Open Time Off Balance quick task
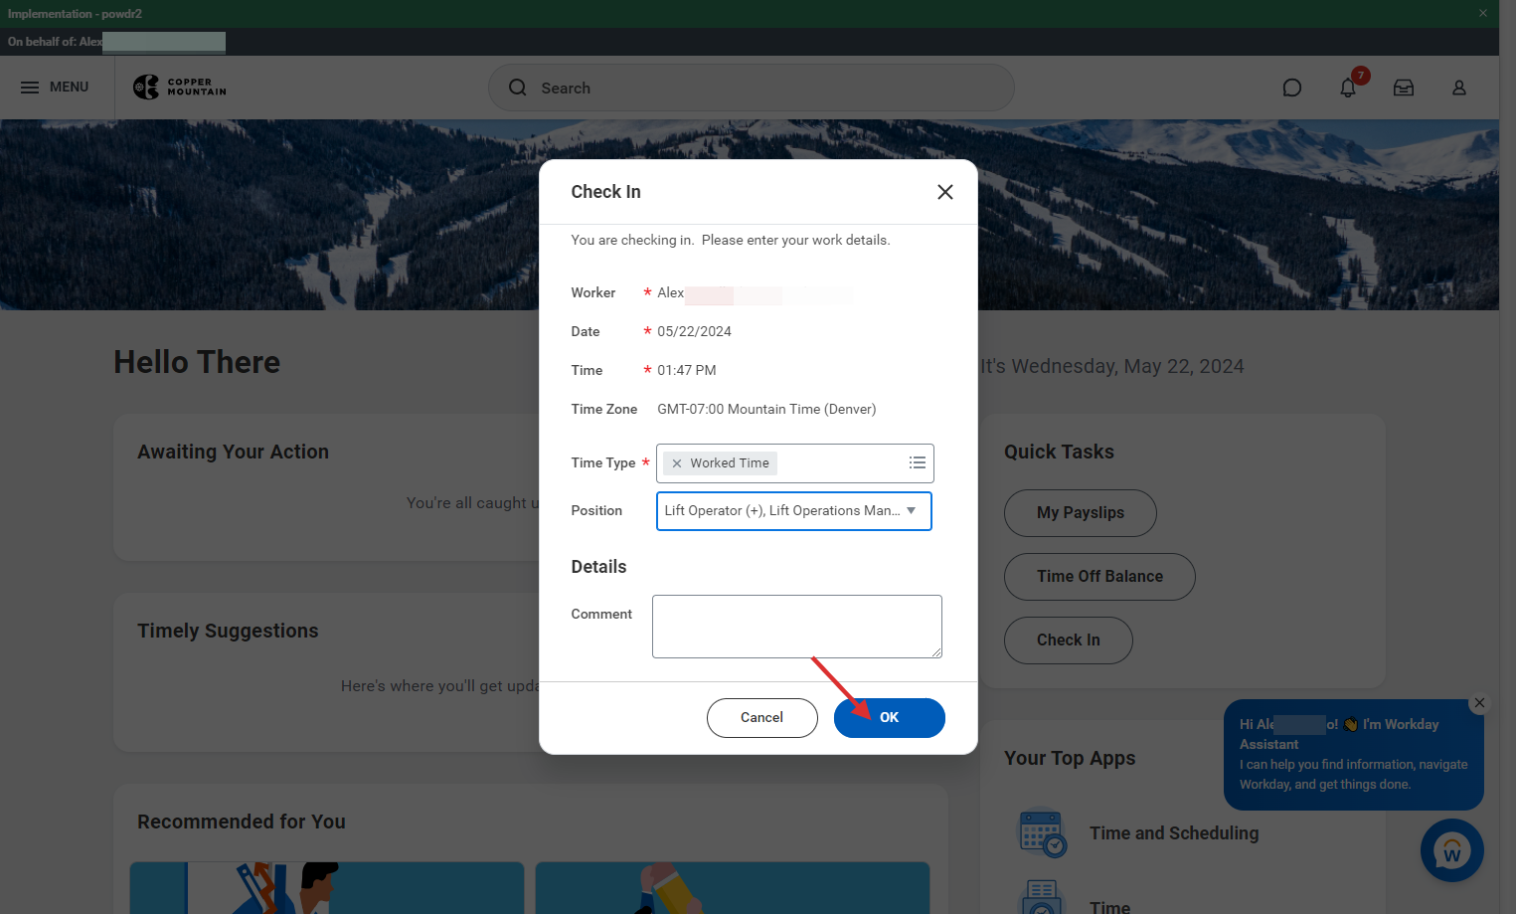Screen dimensions: 1516x914 tap(1099, 577)
